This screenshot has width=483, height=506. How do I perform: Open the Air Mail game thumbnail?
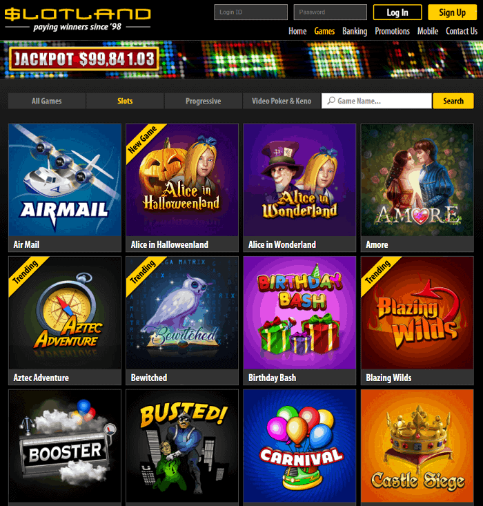[x=65, y=179]
